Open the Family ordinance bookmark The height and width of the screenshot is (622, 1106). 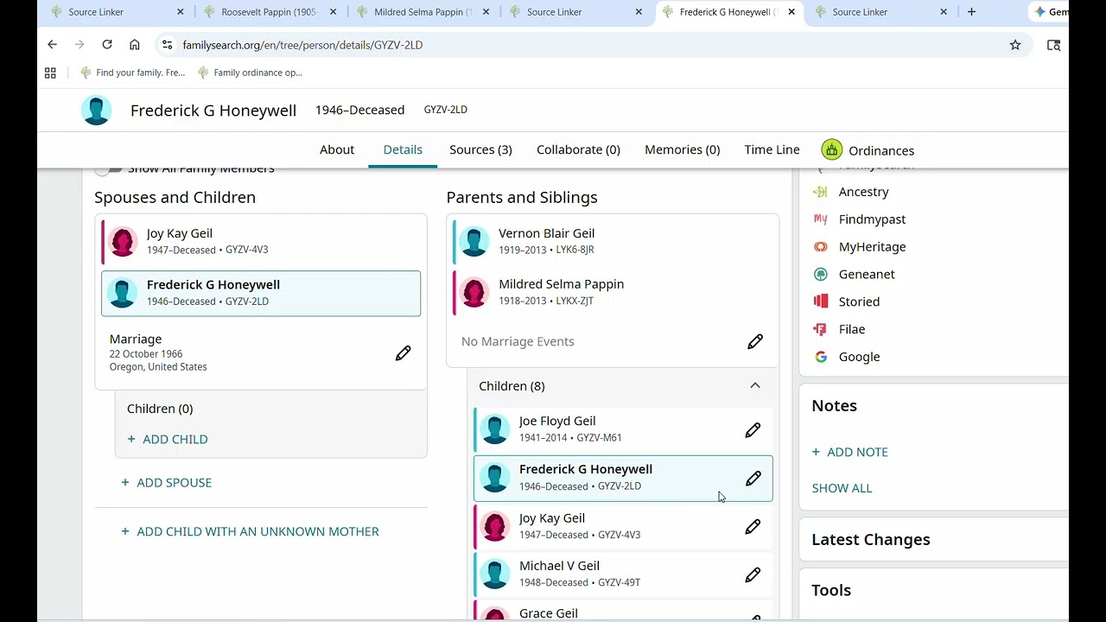click(x=250, y=73)
